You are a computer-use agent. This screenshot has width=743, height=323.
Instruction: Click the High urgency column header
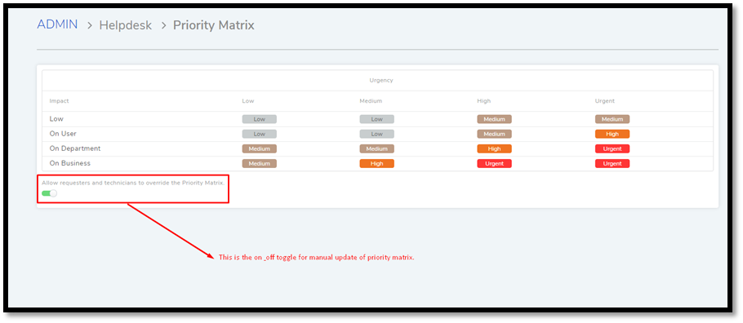484,101
